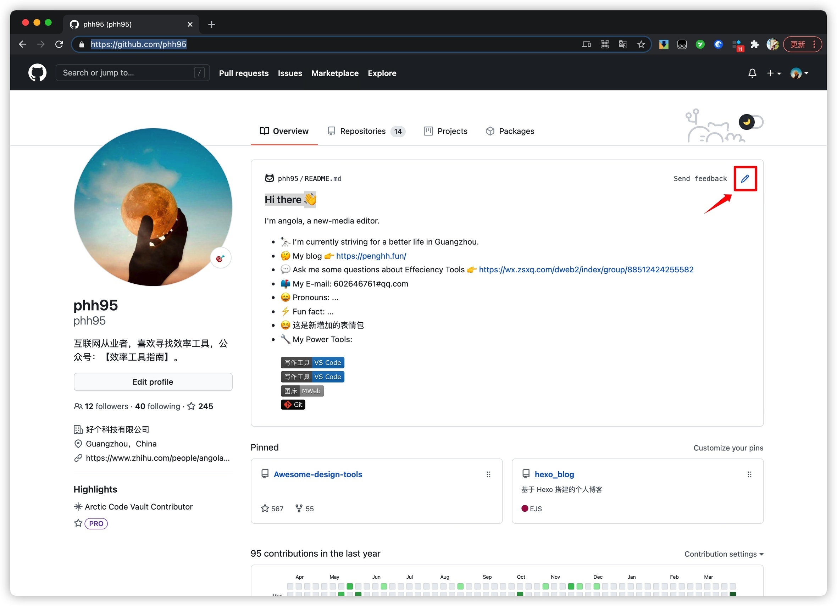Click the green extension icon
Screen dimensions: 837x606
point(700,44)
